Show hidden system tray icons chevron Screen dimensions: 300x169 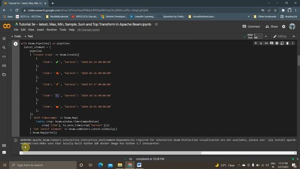[239, 165]
